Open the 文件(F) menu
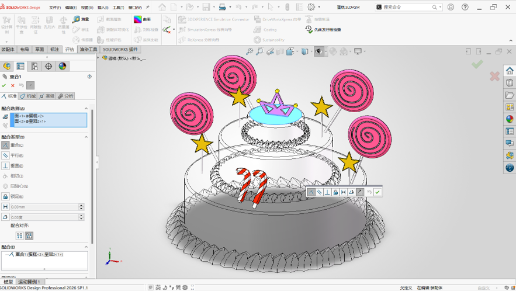 (x=55, y=7)
